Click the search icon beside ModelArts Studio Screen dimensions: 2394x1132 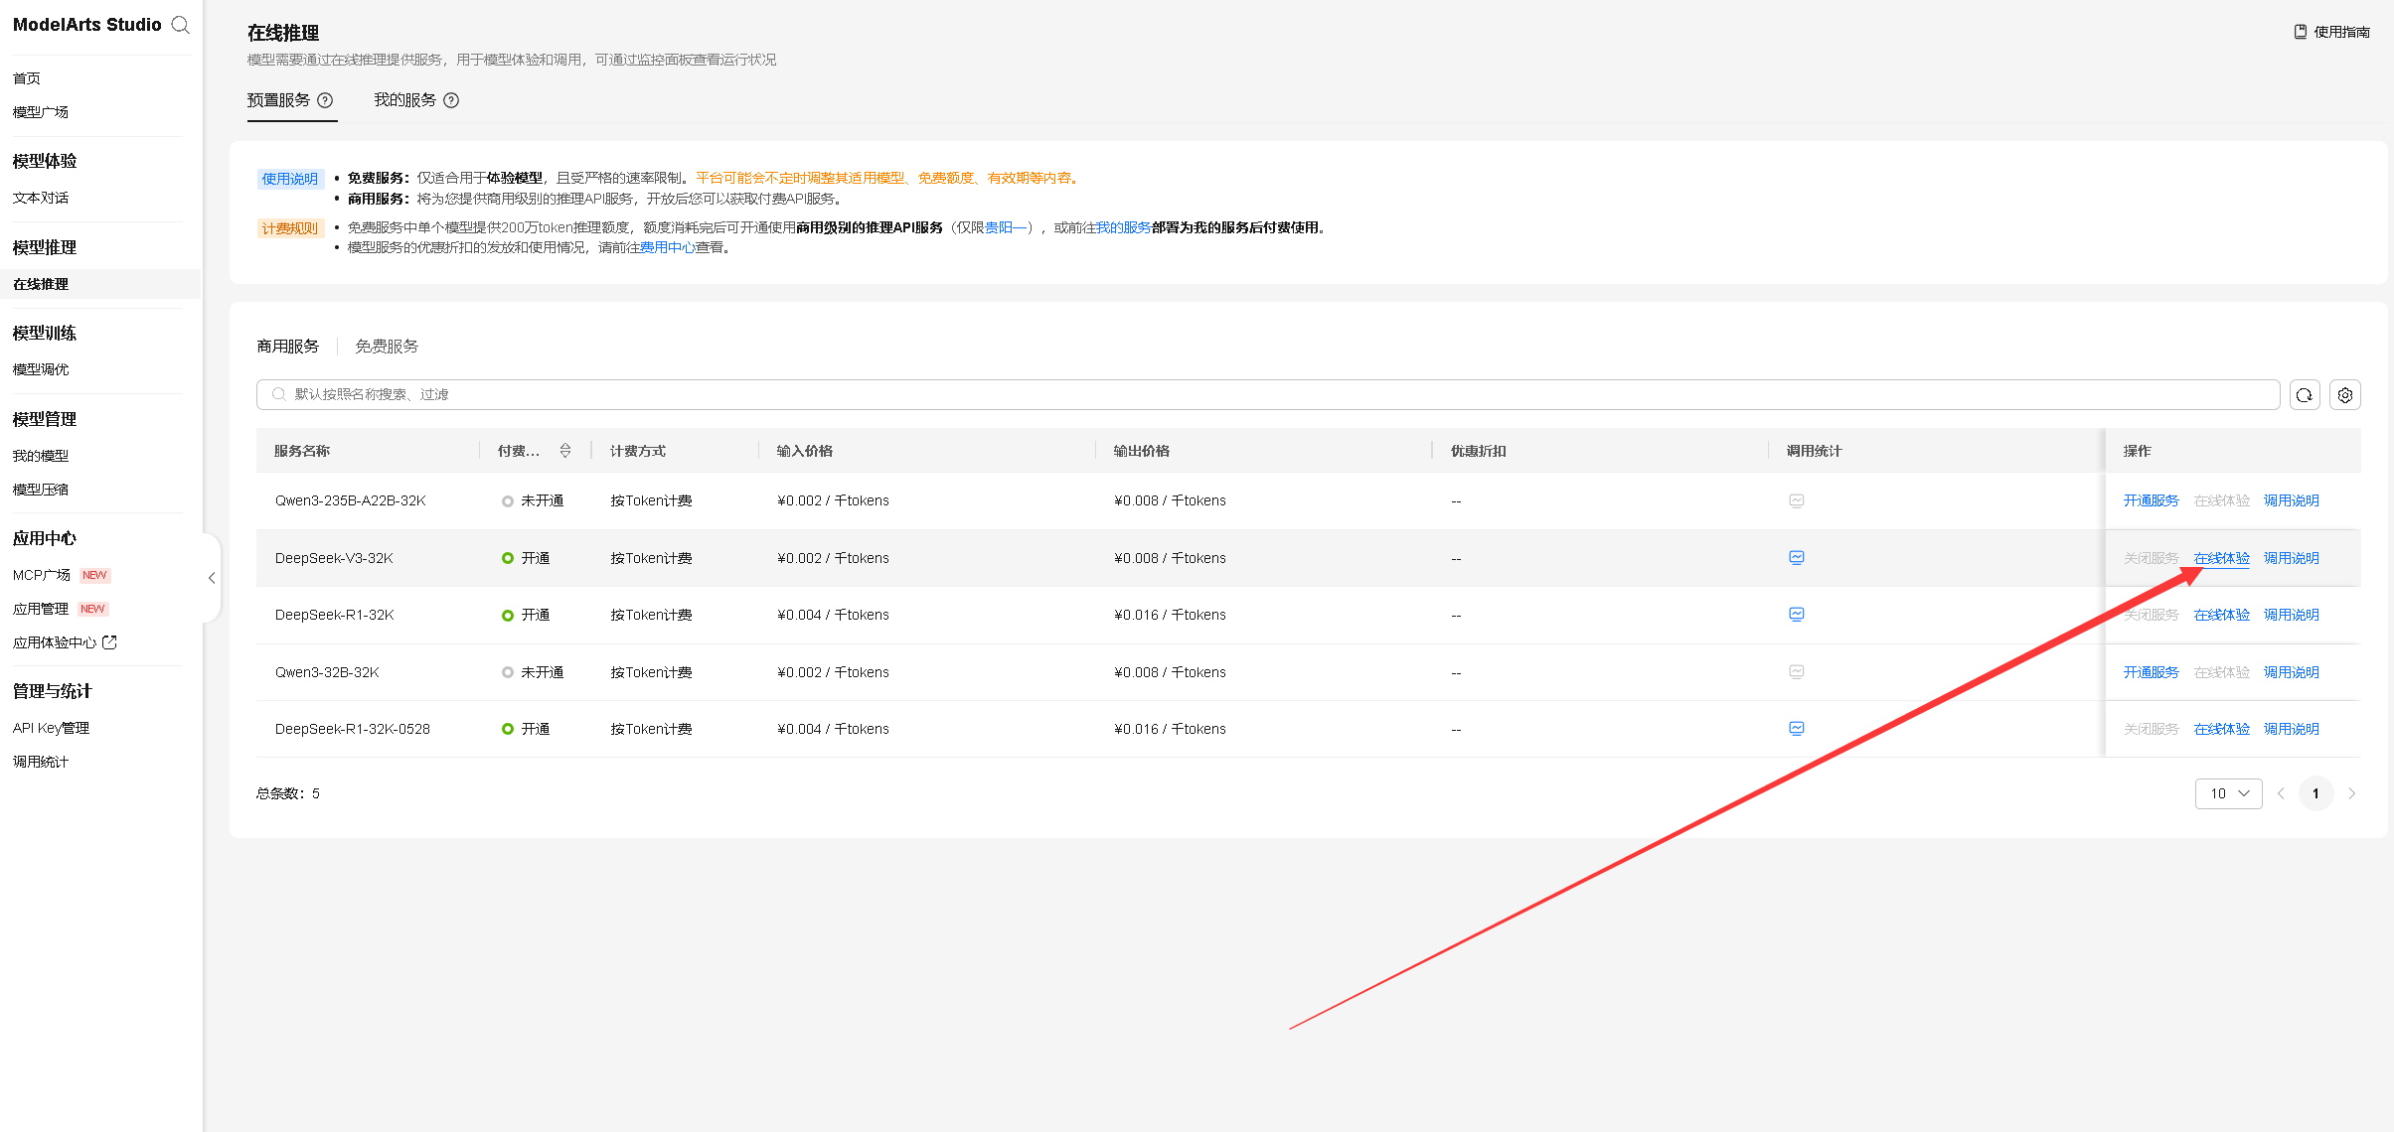pyautogui.click(x=180, y=25)
